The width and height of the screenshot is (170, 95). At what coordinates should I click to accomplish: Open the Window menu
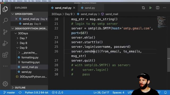(44, 1)
